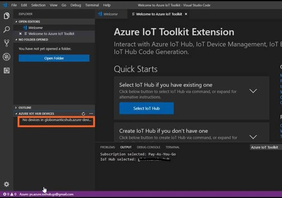
Task: Collapse the Azure IoT Hub Devices section
Action: (x=36, y=113)
